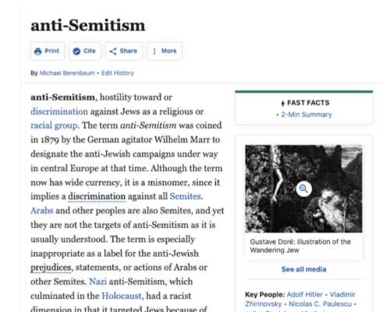Open the Semites article link
This screenshot has width=386, height=312.
click(186, 197)
